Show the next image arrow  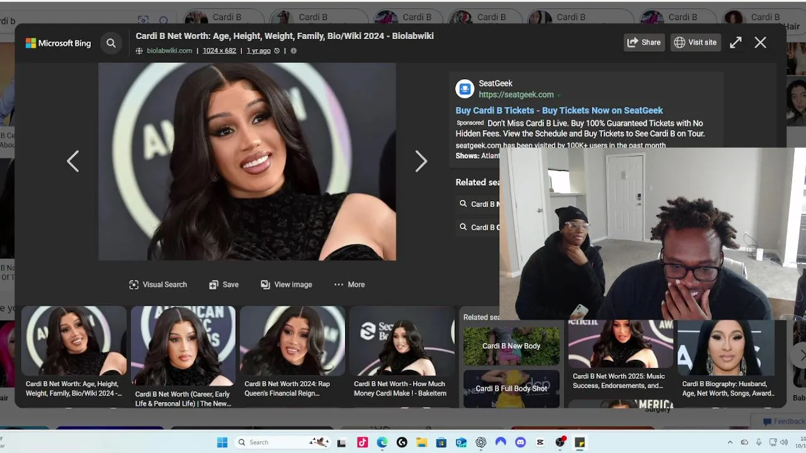421,162
